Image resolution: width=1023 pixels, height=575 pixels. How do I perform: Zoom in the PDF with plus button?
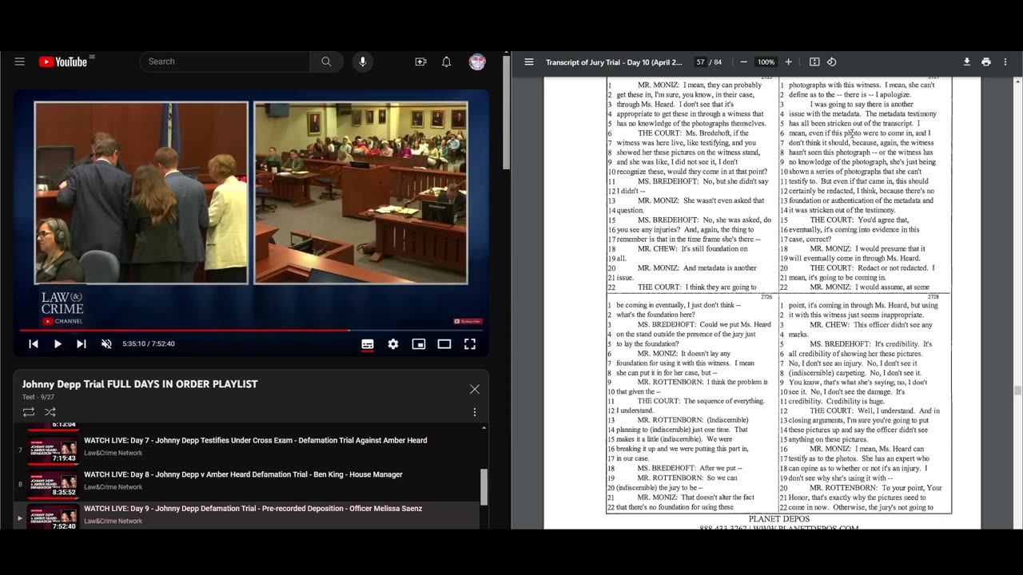point(788,61)
